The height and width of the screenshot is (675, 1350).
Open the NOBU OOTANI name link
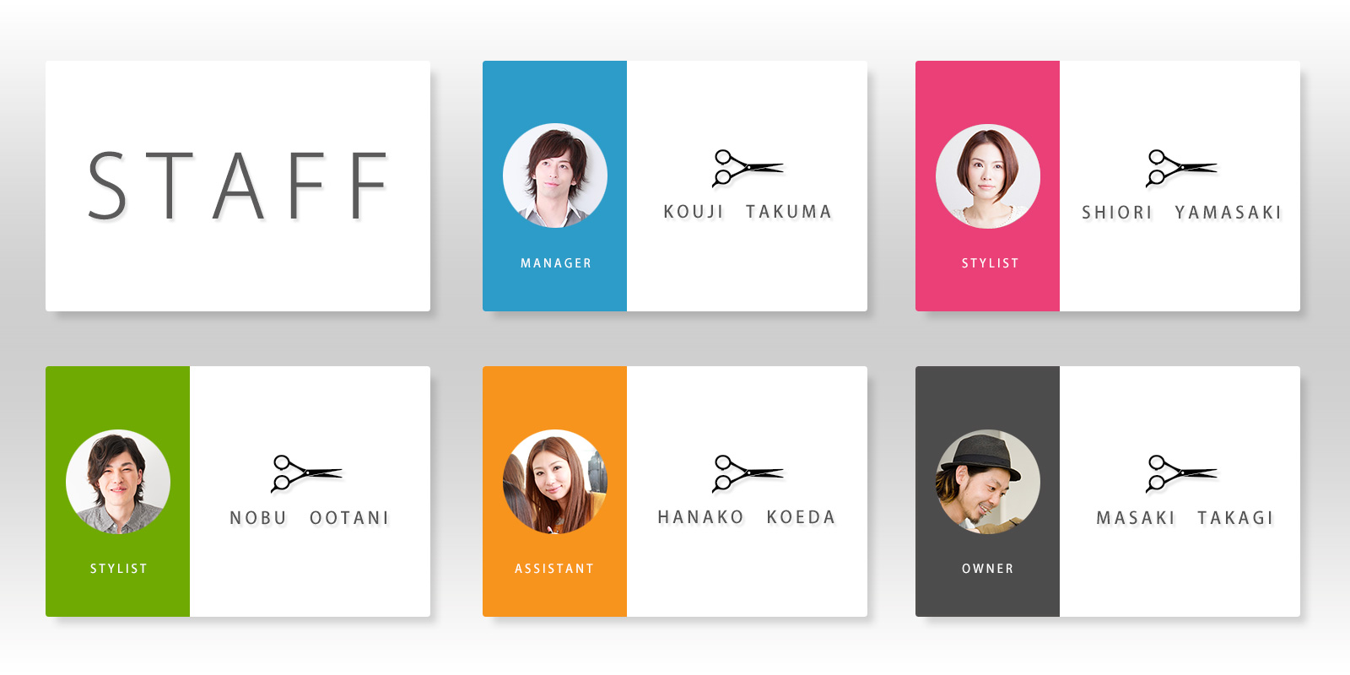[309, 518]
